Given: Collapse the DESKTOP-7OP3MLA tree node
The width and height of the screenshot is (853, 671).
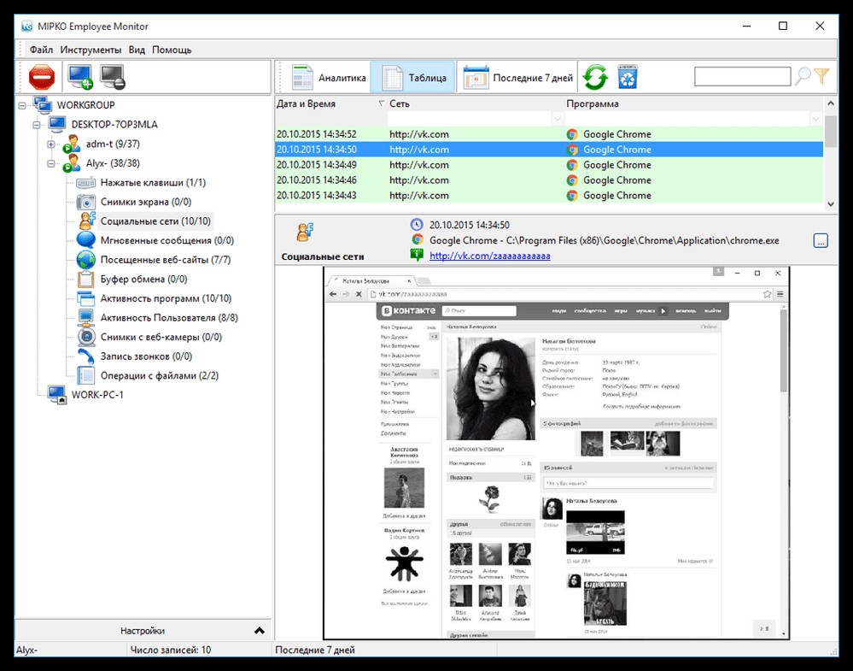Looking at the screenshot, I should coord(37,125).
